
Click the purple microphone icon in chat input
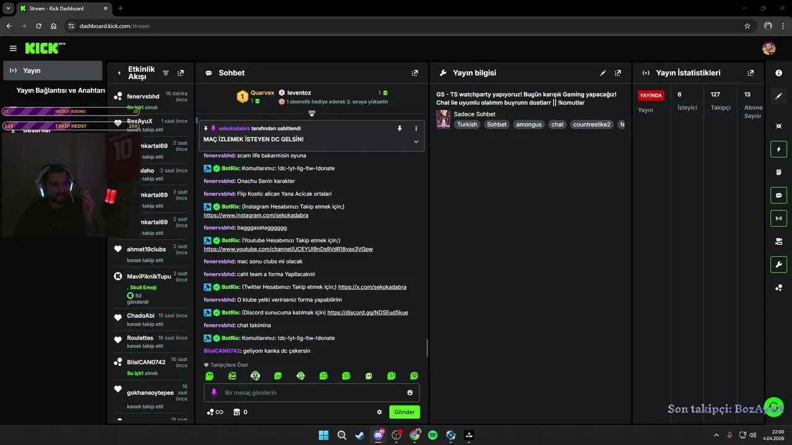[x=214, y=392]
